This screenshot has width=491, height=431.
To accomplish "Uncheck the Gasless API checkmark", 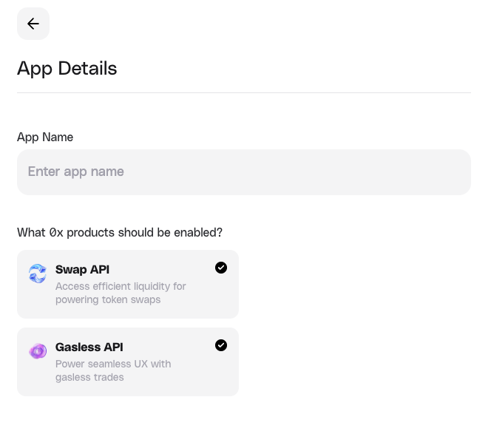I will (x=221, y=345).
